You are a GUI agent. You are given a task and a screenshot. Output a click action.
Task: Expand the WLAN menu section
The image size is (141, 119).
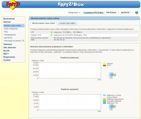pyautogui.click(x=6, y=51)
